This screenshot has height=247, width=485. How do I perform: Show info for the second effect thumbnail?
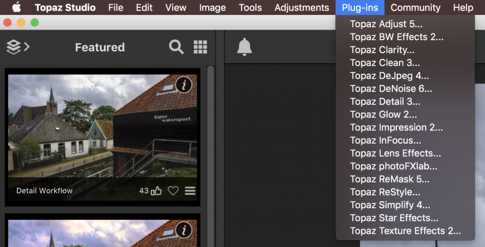(x=184, y=231)
